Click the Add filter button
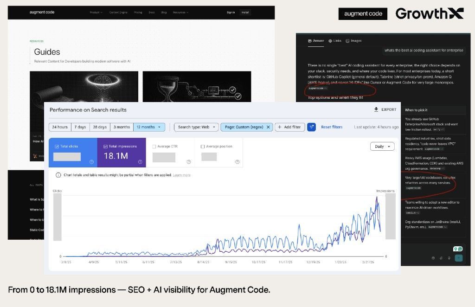Screen dimensions: 475x307 tap(289, 127)
